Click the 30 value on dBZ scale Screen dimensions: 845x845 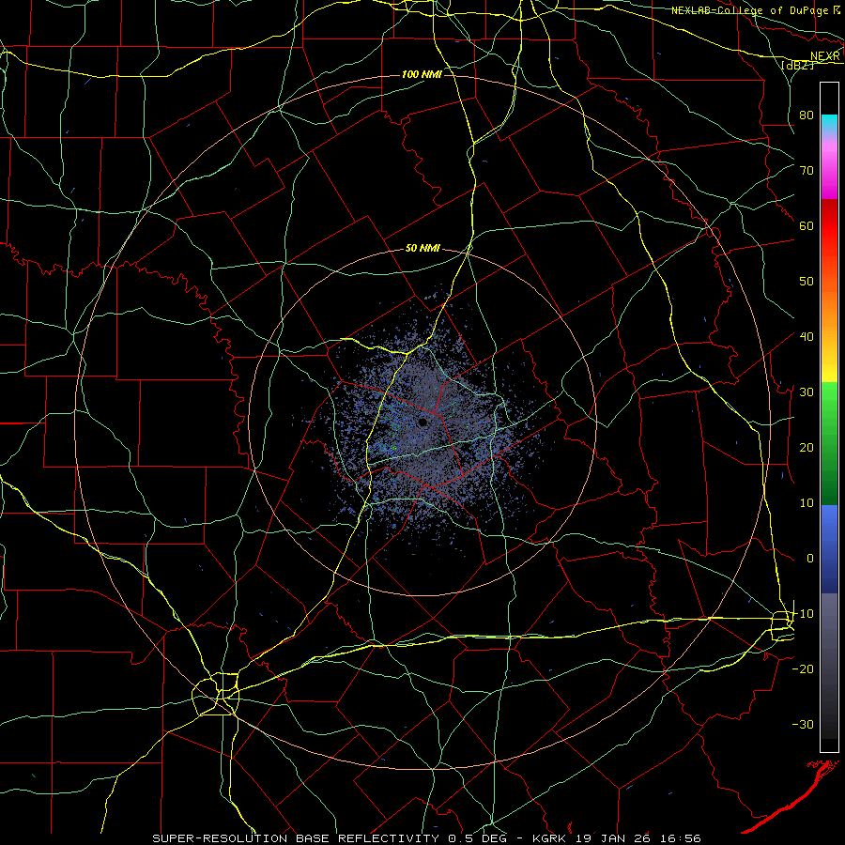(x=807, y=392)
